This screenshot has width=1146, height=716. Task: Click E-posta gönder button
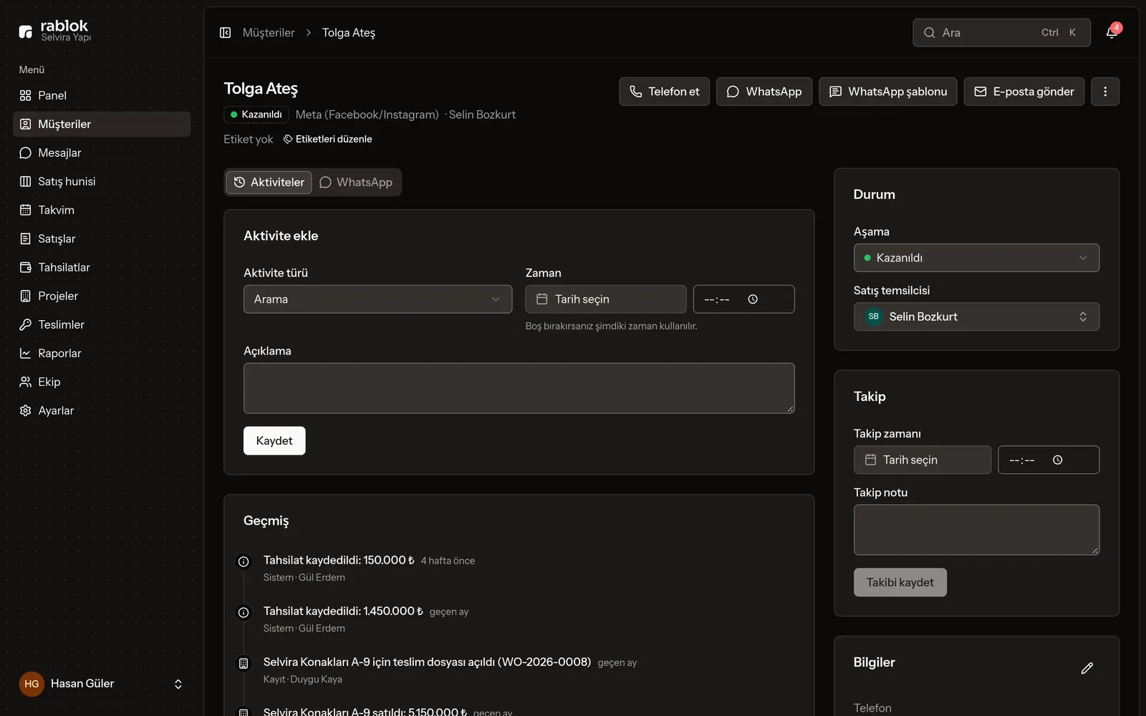pyautogui.click(x=1024, y=92)
